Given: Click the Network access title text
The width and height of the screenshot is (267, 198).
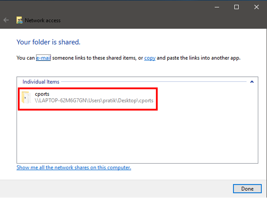Looking at the screenshot, I should tap(43, 20).
